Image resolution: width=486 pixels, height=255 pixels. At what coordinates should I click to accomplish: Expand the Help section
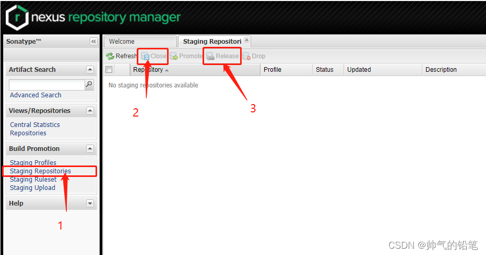[90, 203]
